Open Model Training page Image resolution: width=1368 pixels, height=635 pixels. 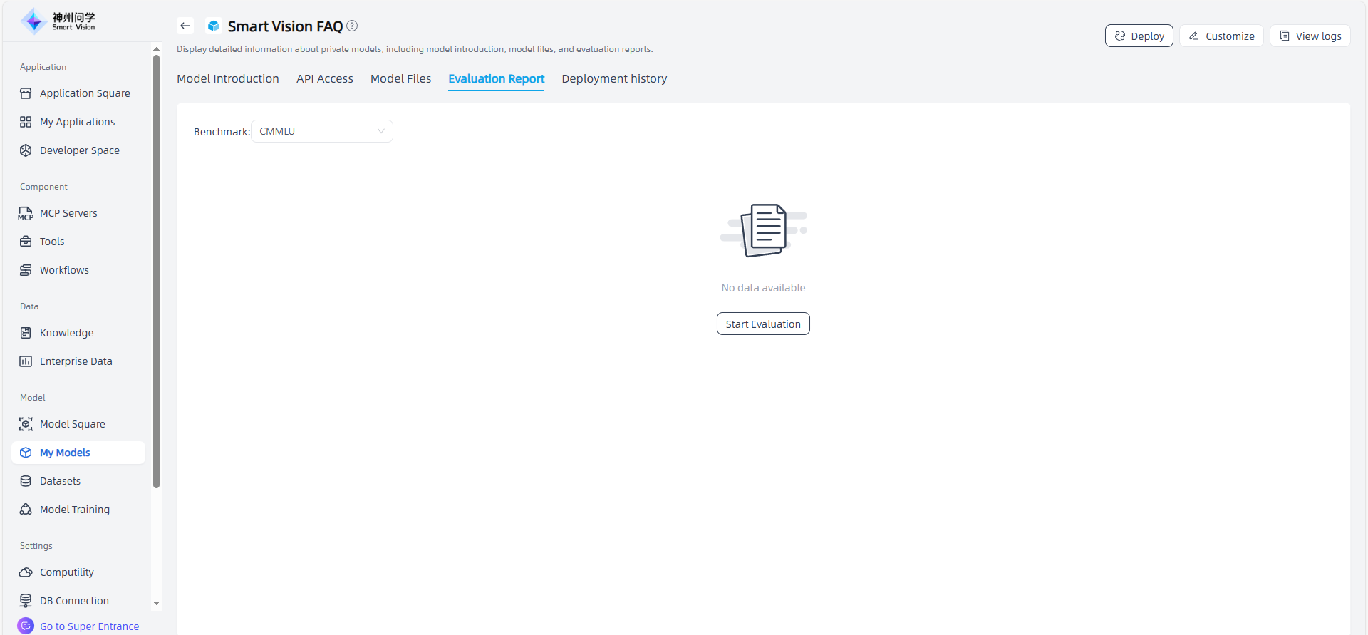tap(74, 510)
